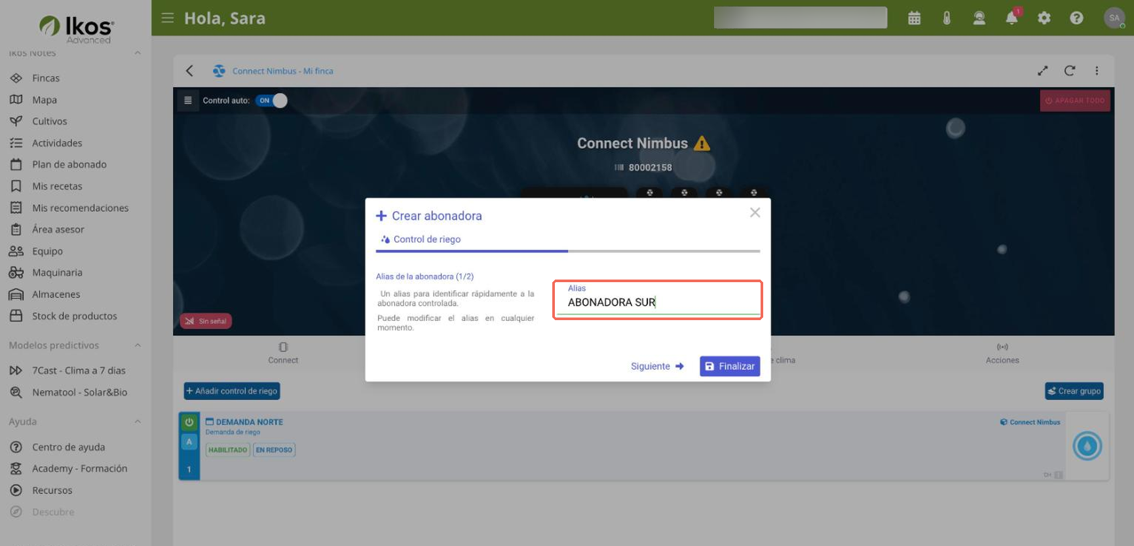Click the DEMANDA NORTE title
The width and height of the screenshot is (1134, 546).
click(x=249, y=422)
